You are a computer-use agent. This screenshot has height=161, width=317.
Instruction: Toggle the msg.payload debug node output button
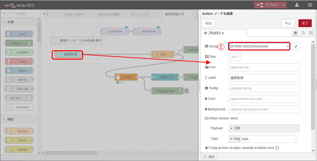coord(186,91)
